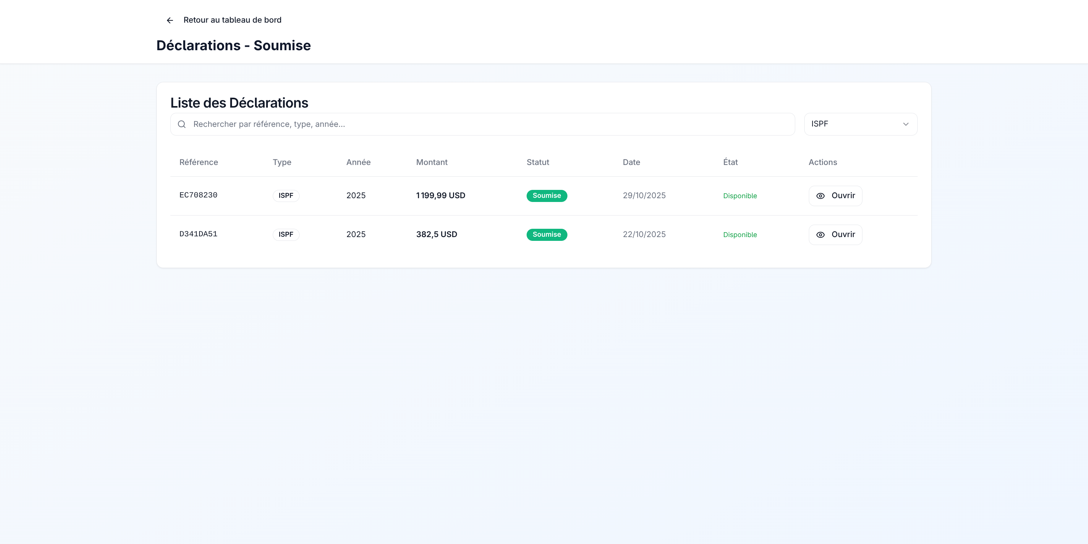Click the Soumise badge for EC708230
The height and width of the screenshot is (544, 1088).
pos(547,196)
